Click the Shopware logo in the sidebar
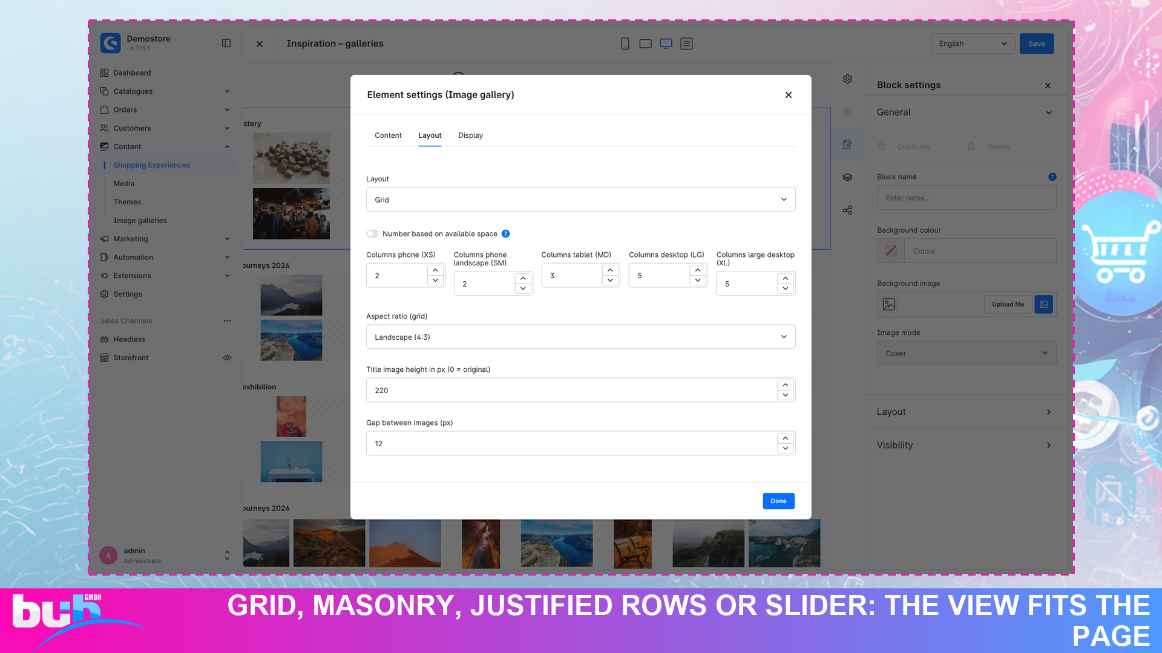 110,43
